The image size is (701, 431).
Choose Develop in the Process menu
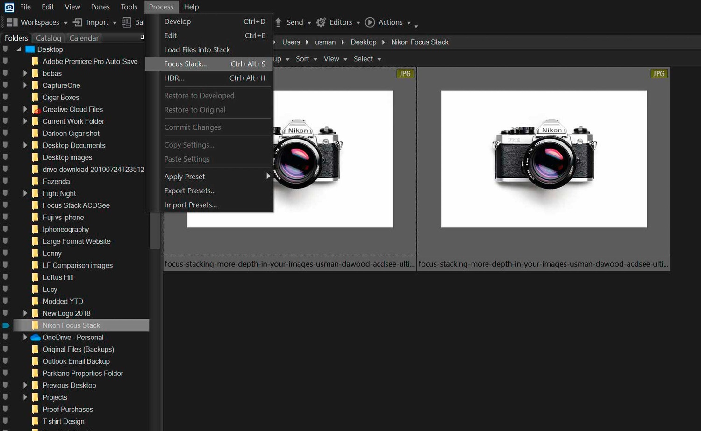pyautogui.click(x=209, y=21)
